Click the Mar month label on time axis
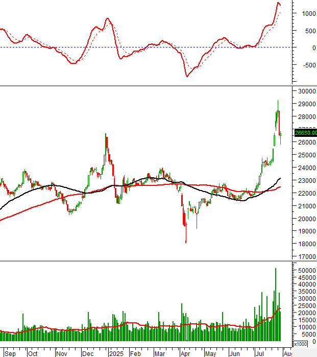This screenshot has height=357, width=317. click(x=160, y=353)
